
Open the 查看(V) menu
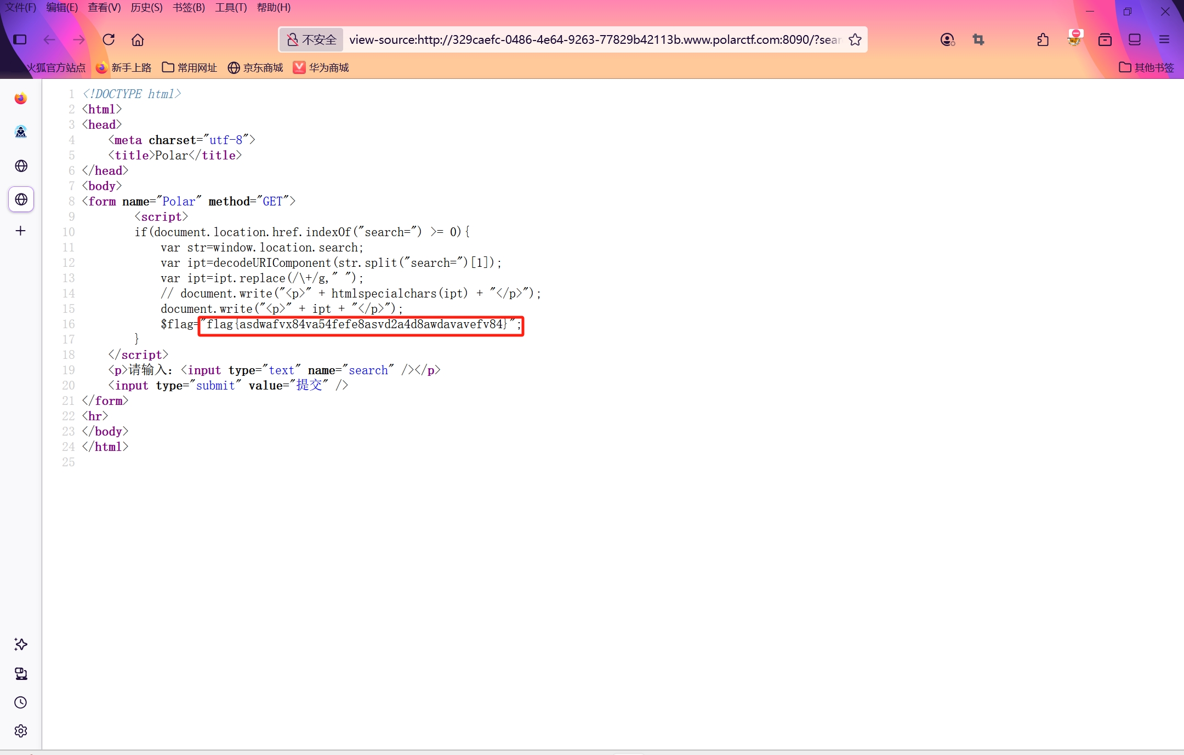pyautogui.click(x=104, y=8)
